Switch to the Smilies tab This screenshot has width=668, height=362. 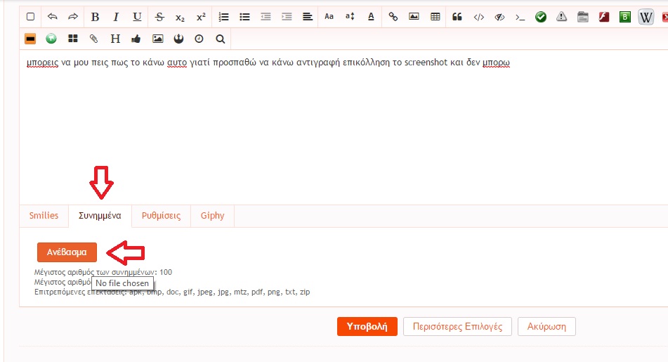click(44, 216)
